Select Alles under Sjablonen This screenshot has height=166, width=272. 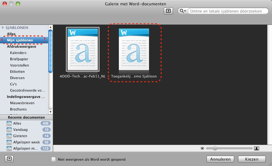click(11, 34)
